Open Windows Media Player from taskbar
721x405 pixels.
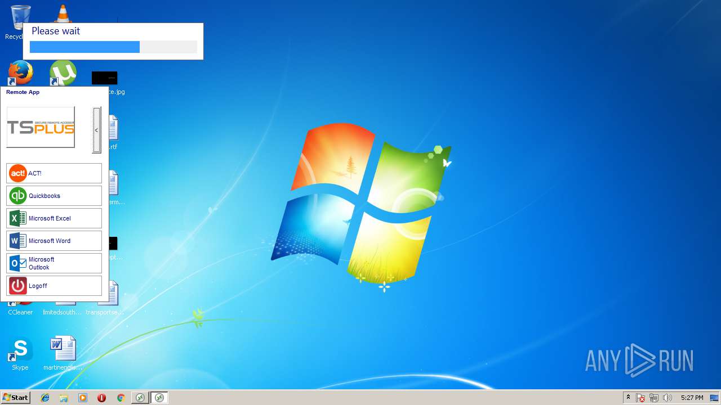[83, 398]
